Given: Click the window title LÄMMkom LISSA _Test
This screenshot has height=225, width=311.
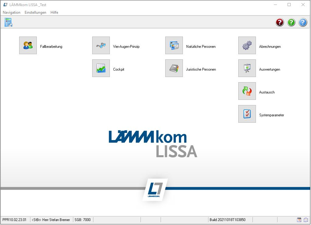Looking at the screenshot, I should click(x=28, y=5).
